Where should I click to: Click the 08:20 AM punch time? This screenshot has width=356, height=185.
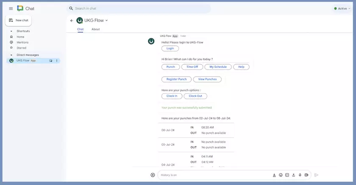[208, 128]
